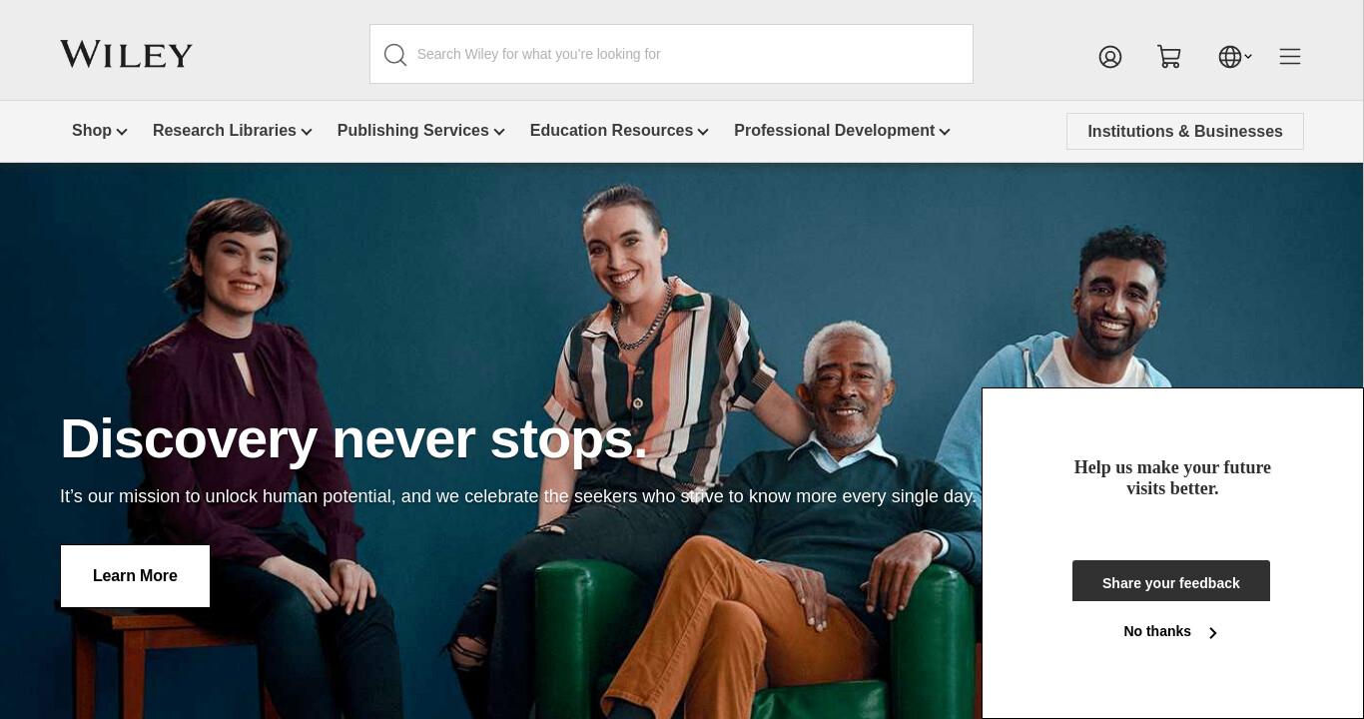Click the Discovery never stops headline
Image resolution: width=1364 pixels, height=719 pixels.
(354, 438)
